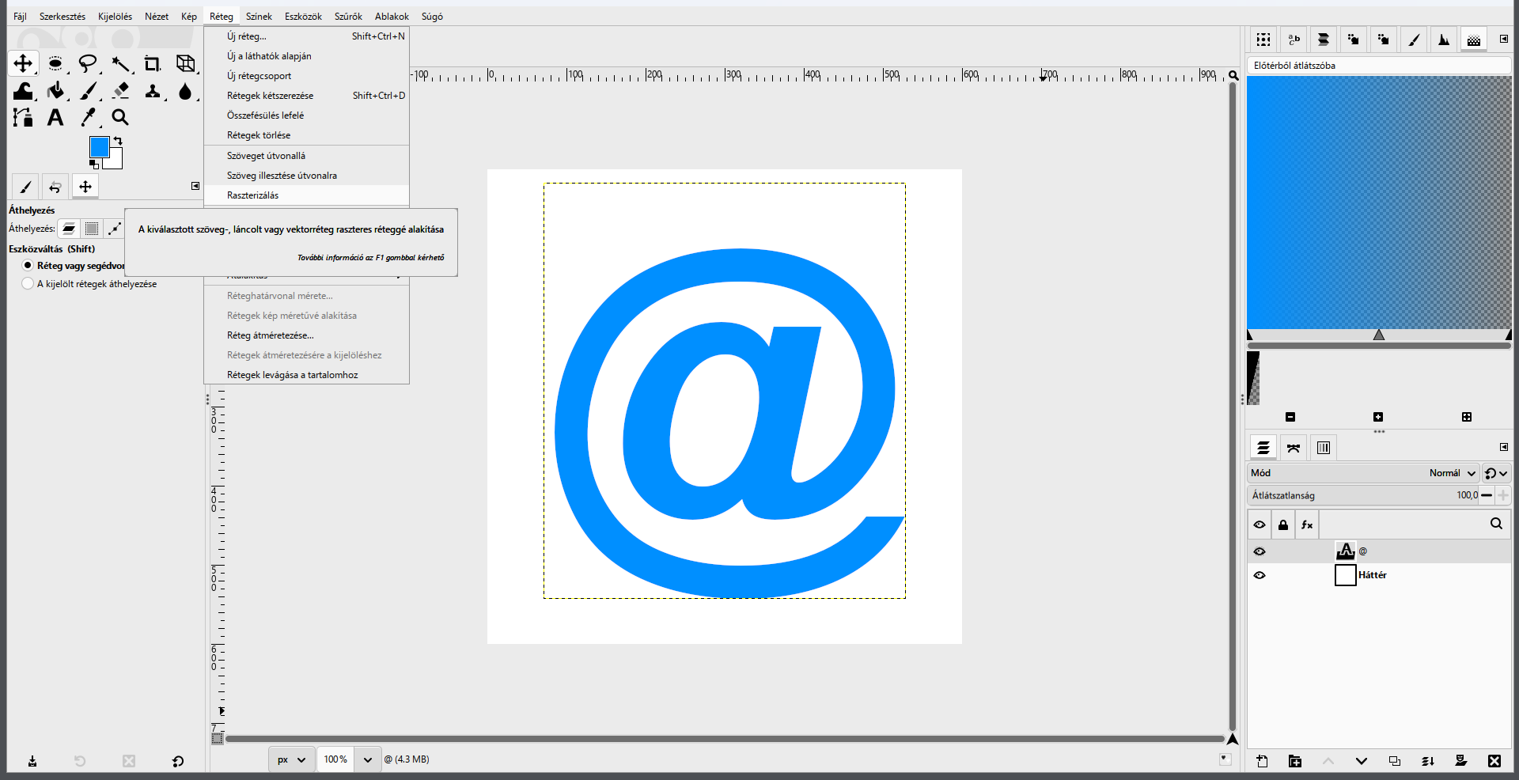Image resolution: width=1519 pixels, height=780 pixels.
Task: Select the Smudge drop tool
Action: [x=185, y=91]
